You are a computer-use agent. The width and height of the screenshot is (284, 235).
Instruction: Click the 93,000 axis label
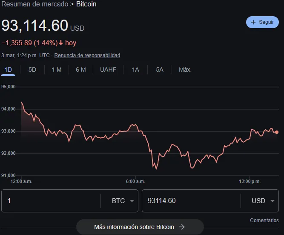(x=9, y=131)
